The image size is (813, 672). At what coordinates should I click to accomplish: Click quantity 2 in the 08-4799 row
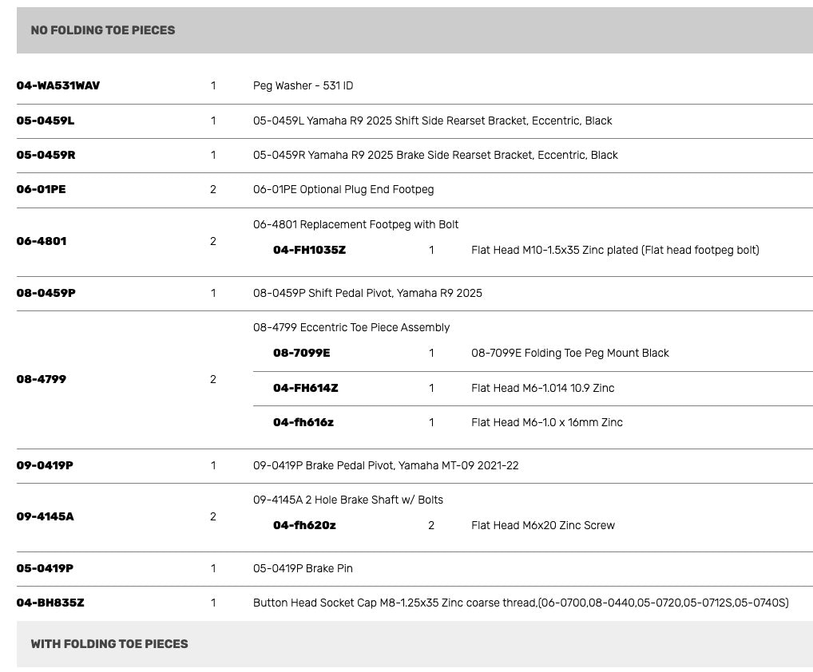click(213, 379)
